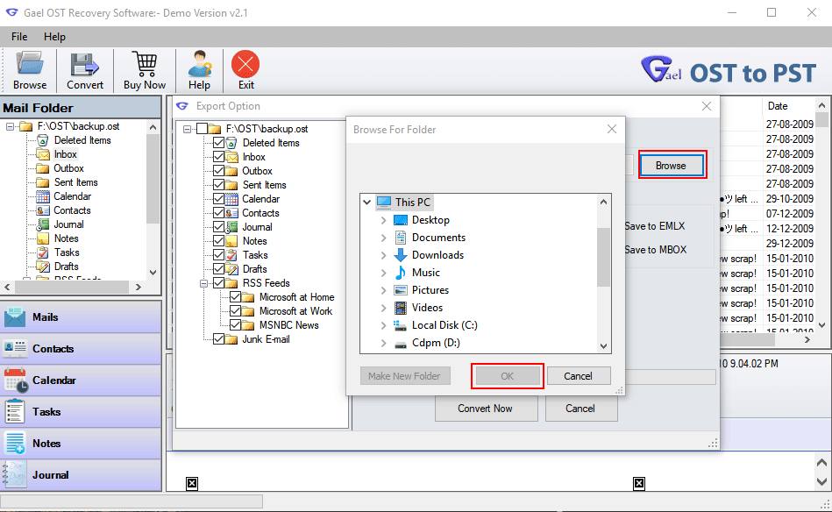Uncheck Sent Items in Export Option tree
This screenshot has height=512, width=832.
click(x=218, y=185)
